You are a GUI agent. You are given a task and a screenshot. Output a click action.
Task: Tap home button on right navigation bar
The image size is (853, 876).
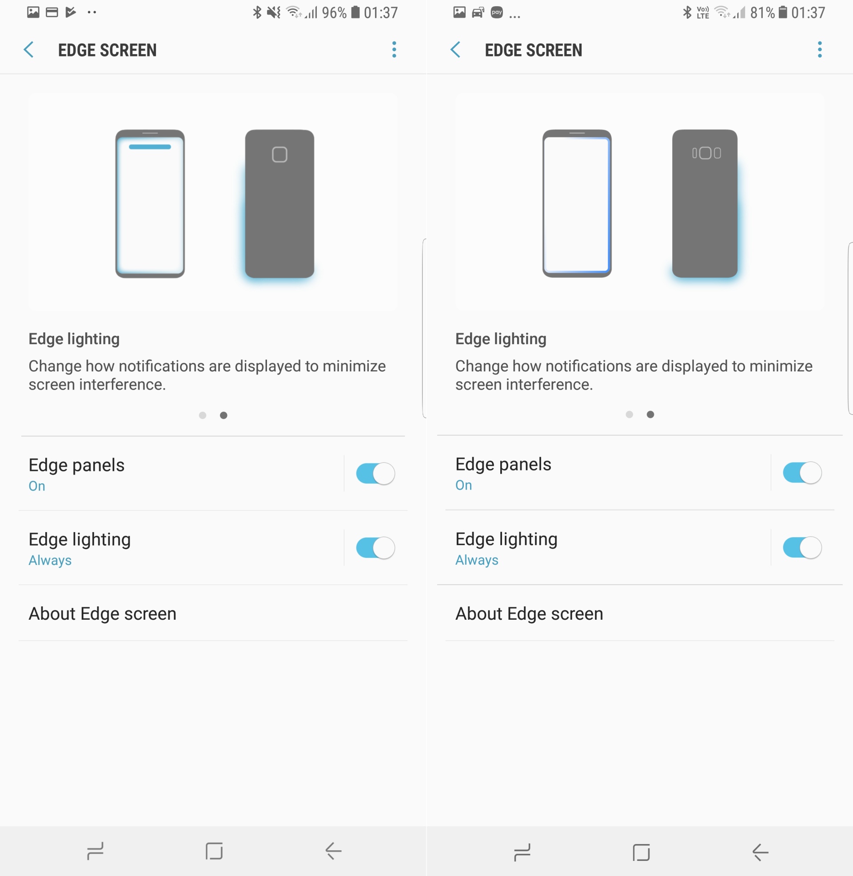pos(641,852)
